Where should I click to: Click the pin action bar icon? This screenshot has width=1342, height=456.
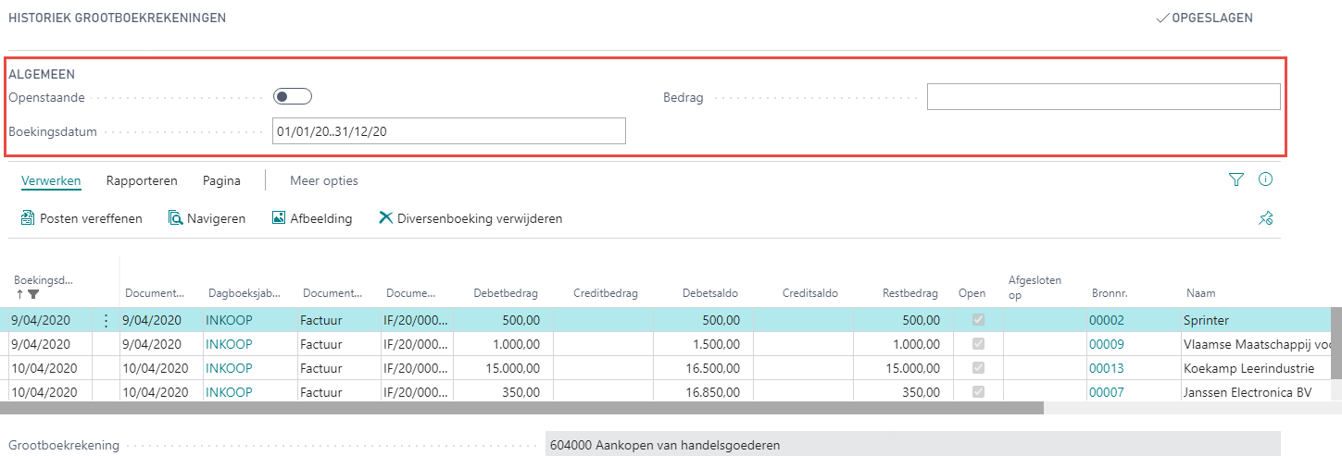click(x=1265, y=219)
